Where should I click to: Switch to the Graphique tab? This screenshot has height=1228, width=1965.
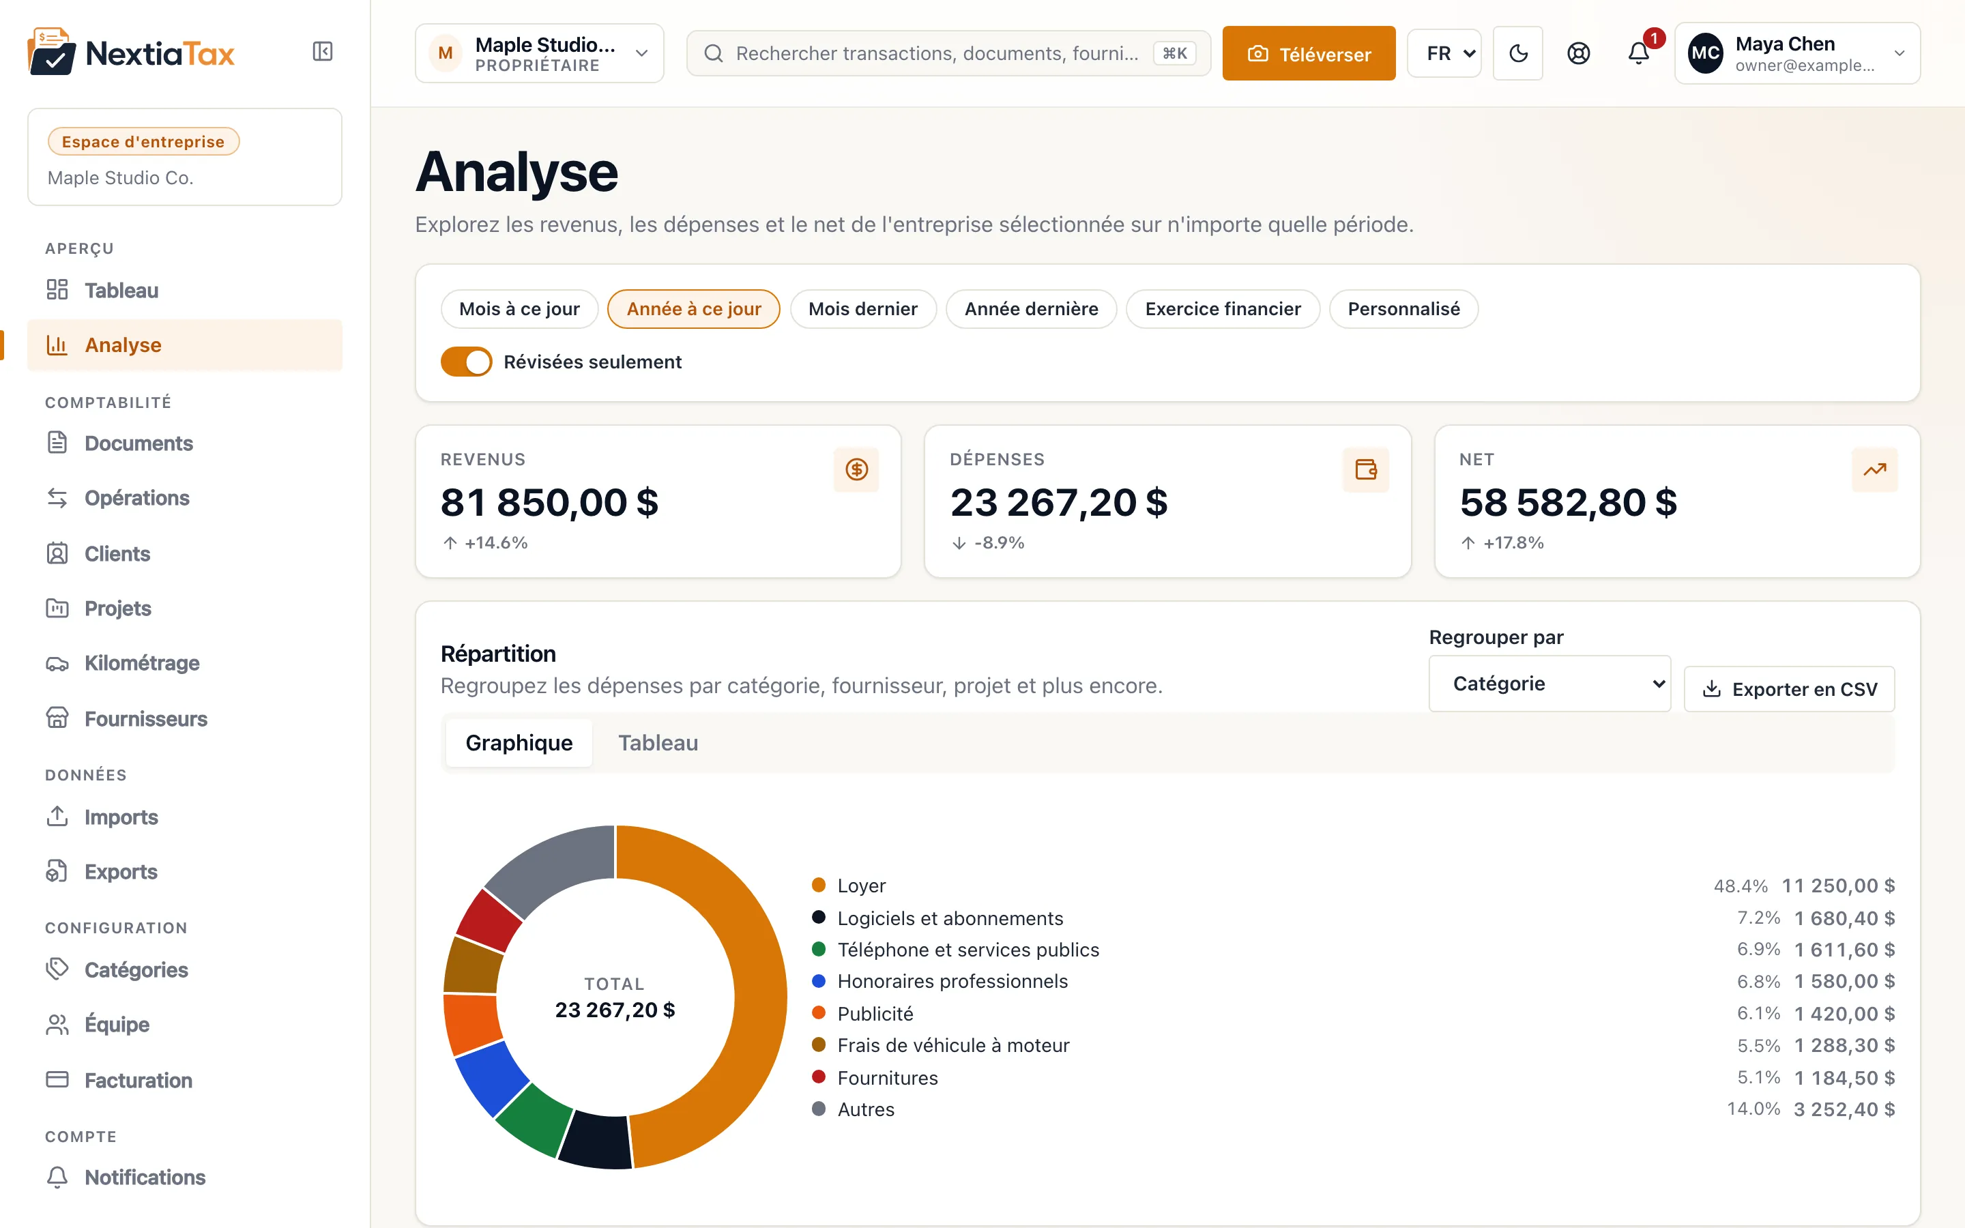click(519, 742)
